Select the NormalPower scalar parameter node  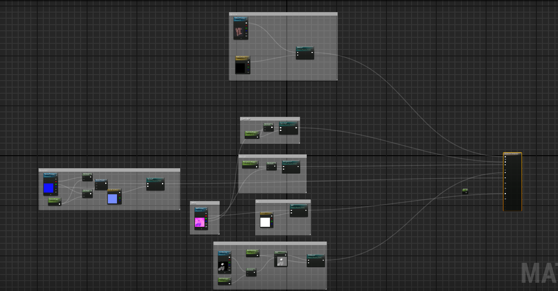click(x=55, y=202)
